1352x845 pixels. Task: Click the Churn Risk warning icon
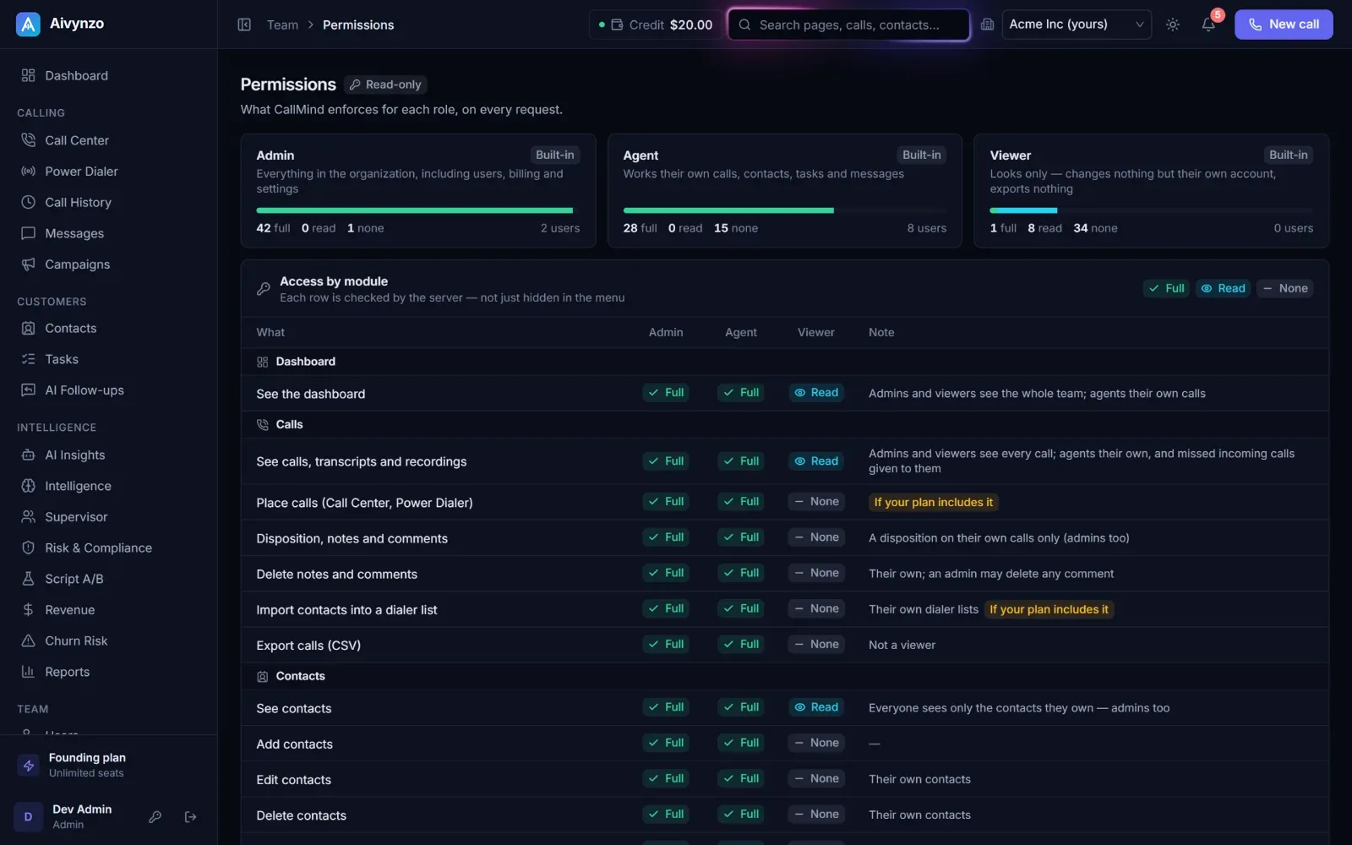(x=28, y=641)
